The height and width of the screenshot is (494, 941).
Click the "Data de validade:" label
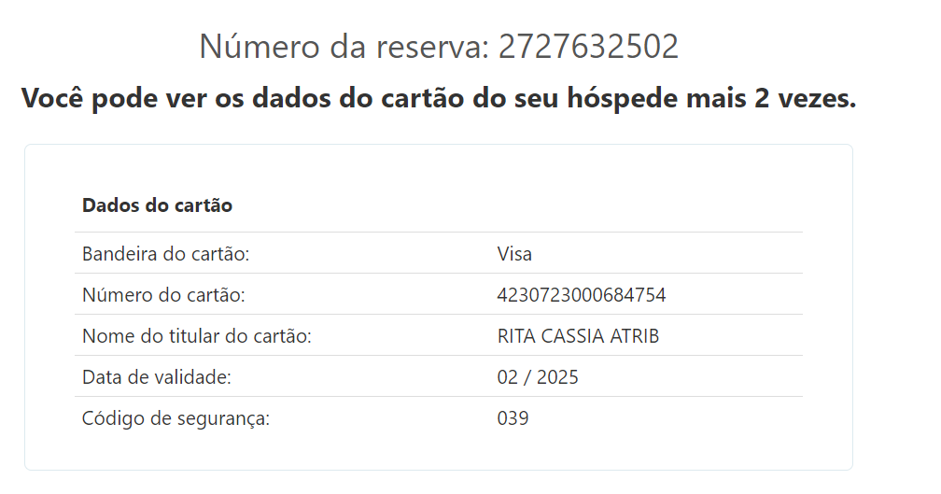(156, 377)
